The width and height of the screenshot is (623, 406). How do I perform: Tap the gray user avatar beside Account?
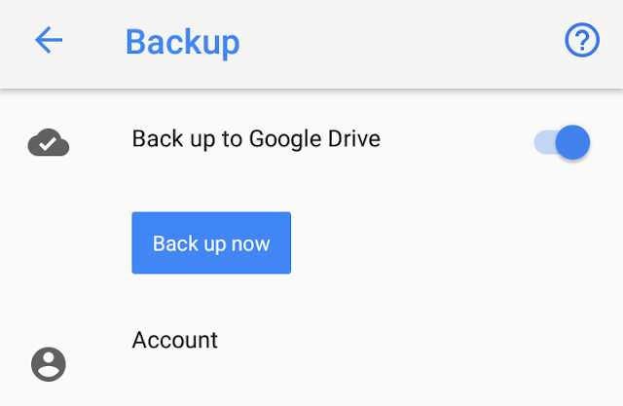(49, 364)
